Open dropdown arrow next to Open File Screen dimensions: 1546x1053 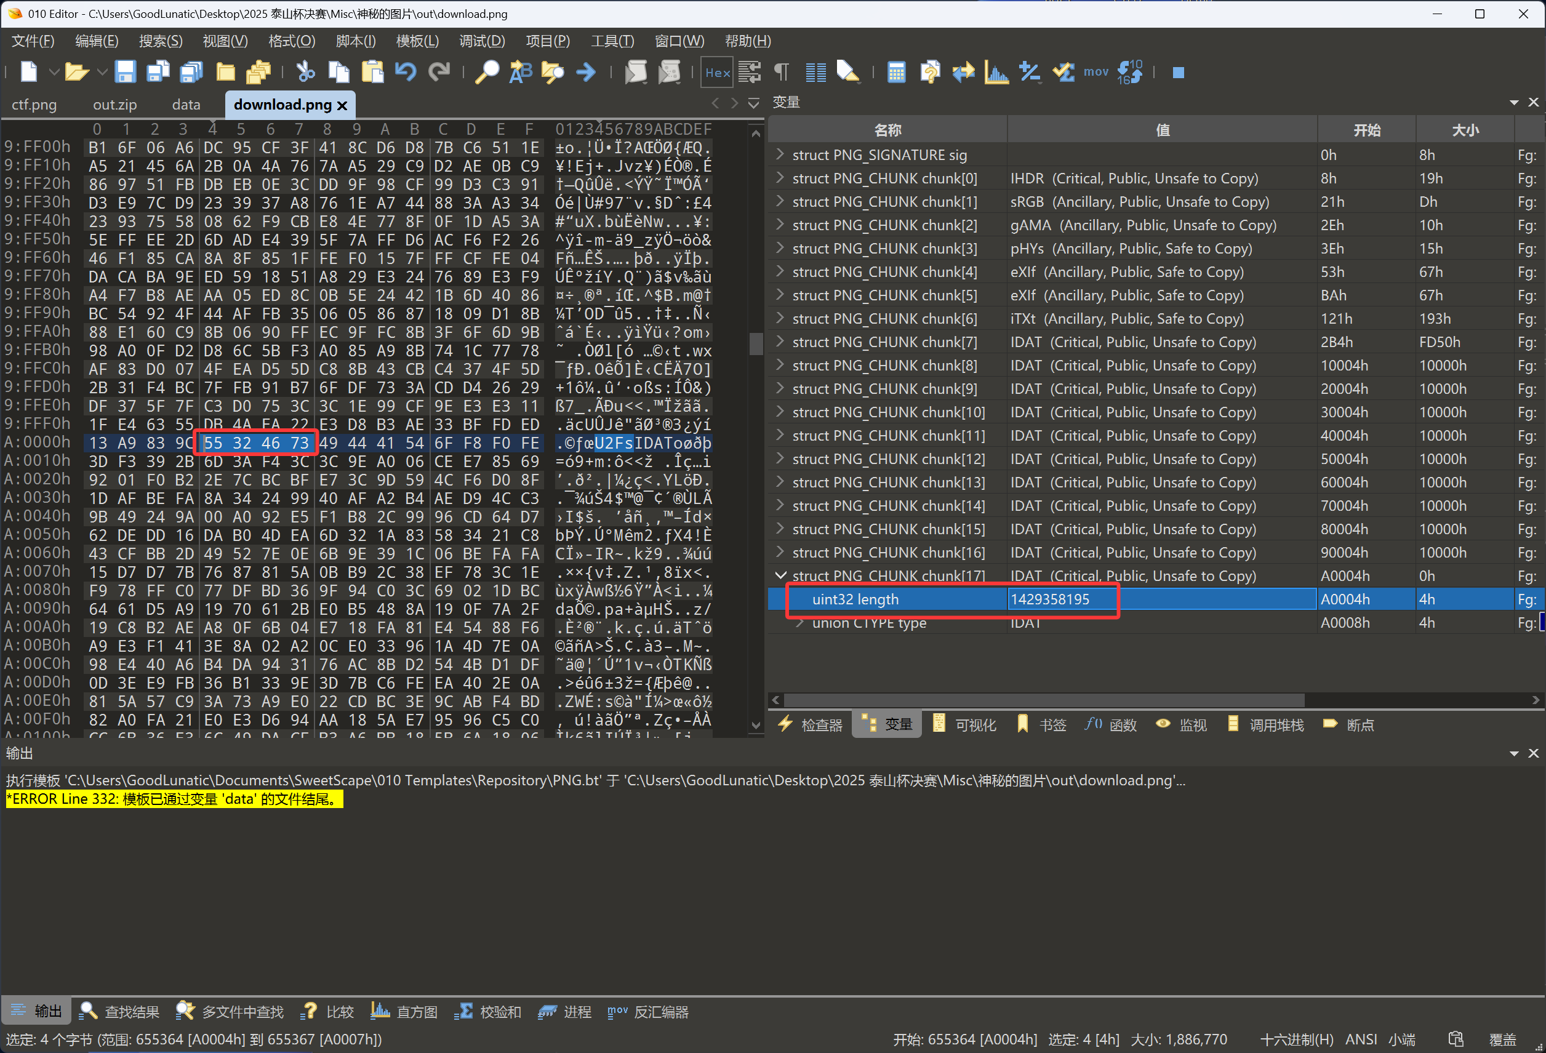click(x=101, y=72)
